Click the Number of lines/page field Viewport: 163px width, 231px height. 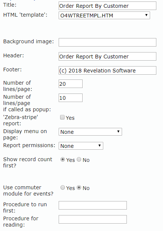[70, 84]
